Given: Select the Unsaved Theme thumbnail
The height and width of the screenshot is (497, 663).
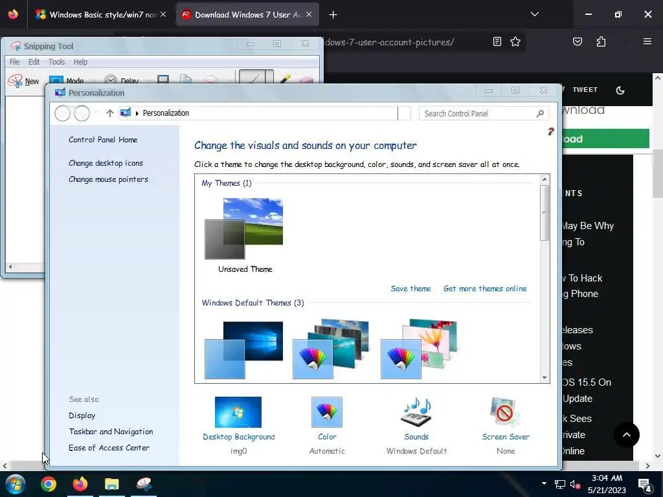Looking at the screenshot, I should click(244, 228).
